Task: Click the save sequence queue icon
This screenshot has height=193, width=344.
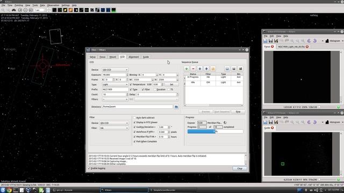Action: pyautogui.click(x=234, y=69)
